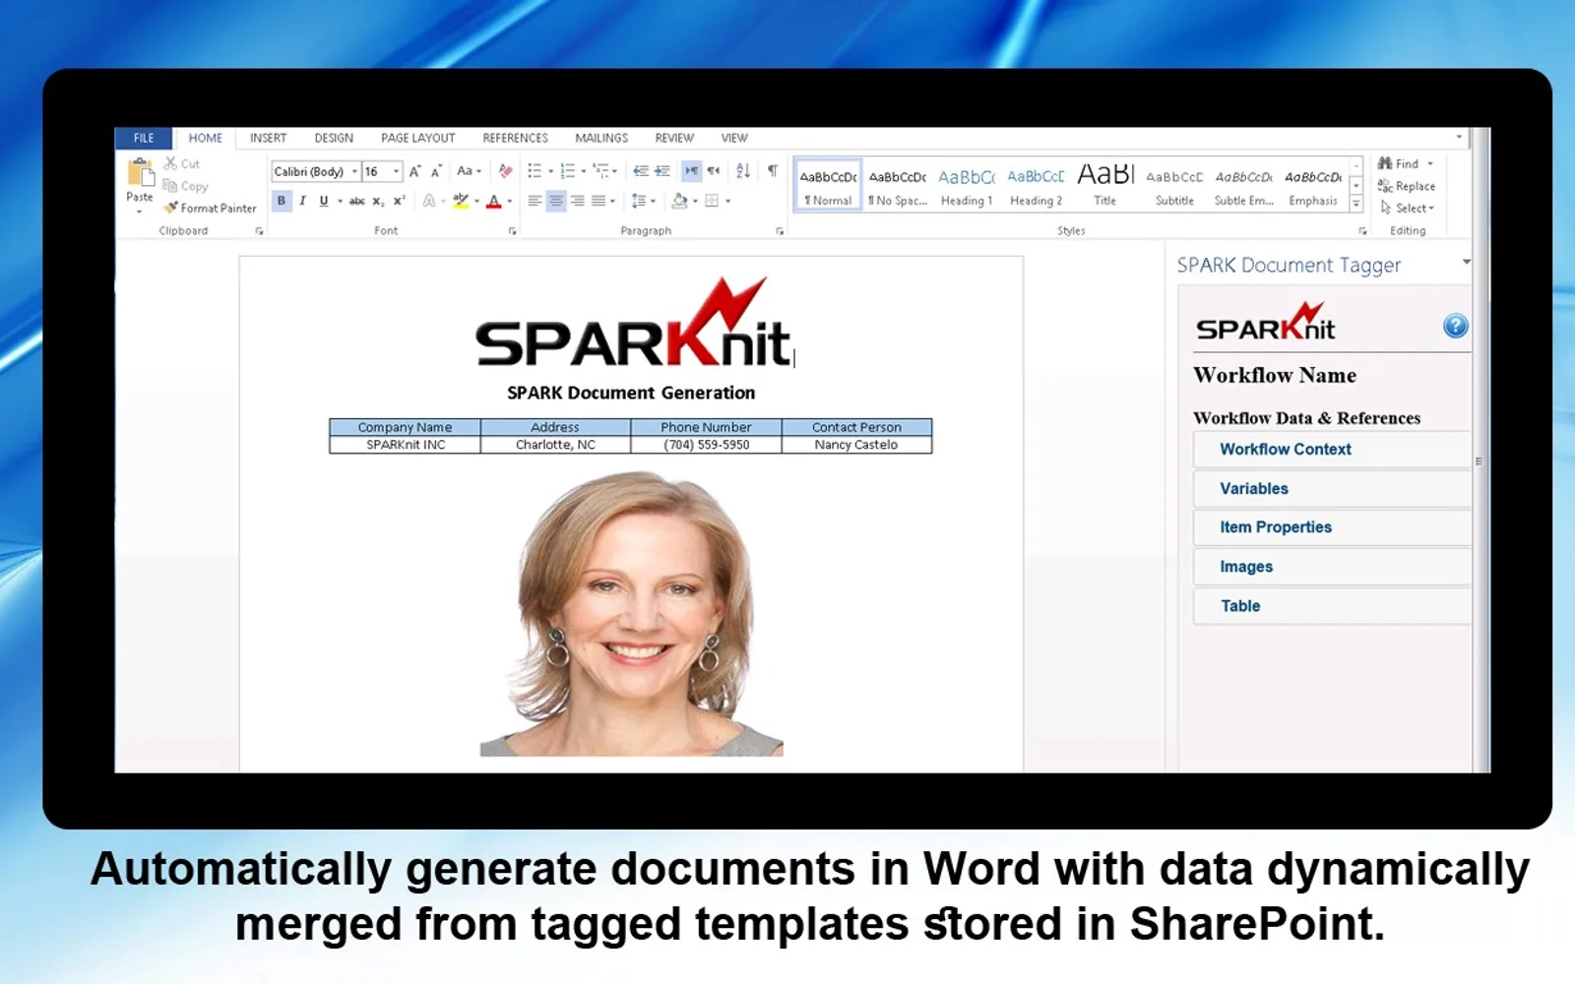Switch to the INSERT ribbon tab

point(268,138)
